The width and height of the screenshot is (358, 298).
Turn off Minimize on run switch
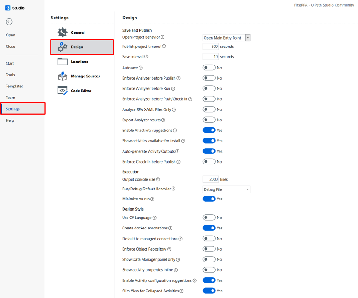[209, 199]
